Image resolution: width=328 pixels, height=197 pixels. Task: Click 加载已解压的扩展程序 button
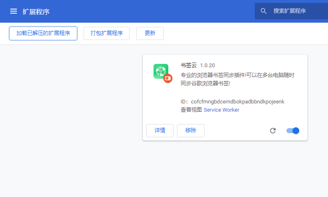coord(43,33)
